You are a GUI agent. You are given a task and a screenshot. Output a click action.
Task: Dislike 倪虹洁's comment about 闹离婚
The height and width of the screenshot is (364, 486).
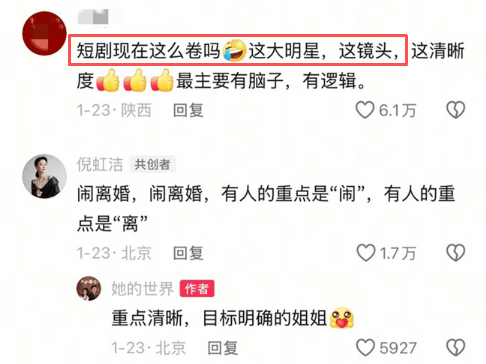tap(456, 253)
